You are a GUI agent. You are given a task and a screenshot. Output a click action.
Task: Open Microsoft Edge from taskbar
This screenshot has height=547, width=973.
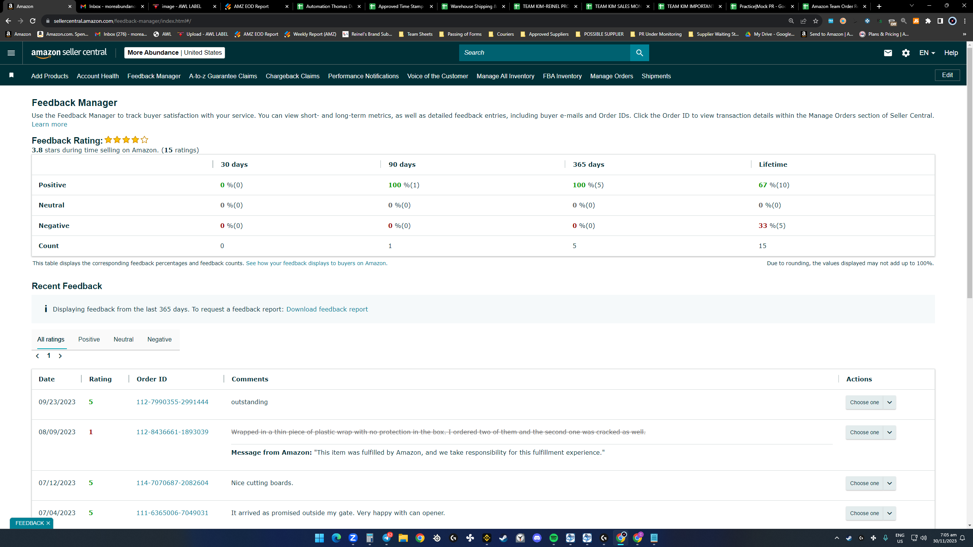pyautogui.click(x=336, y=538)
